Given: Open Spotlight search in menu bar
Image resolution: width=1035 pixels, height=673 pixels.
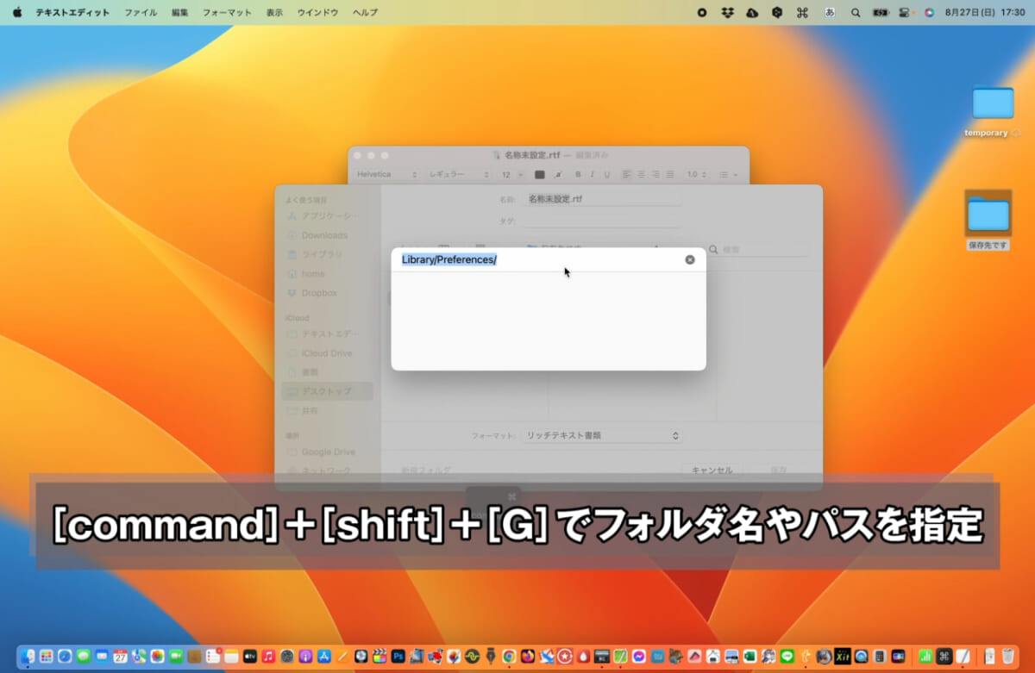Looking at the screenshot, I should click(856, 13).
